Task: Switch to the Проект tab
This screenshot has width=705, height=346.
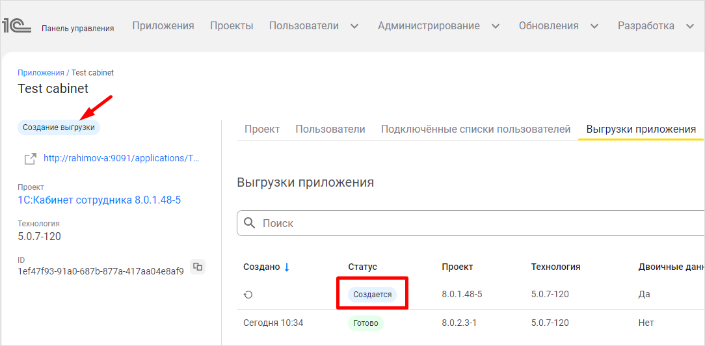Action: pos(262,129)
